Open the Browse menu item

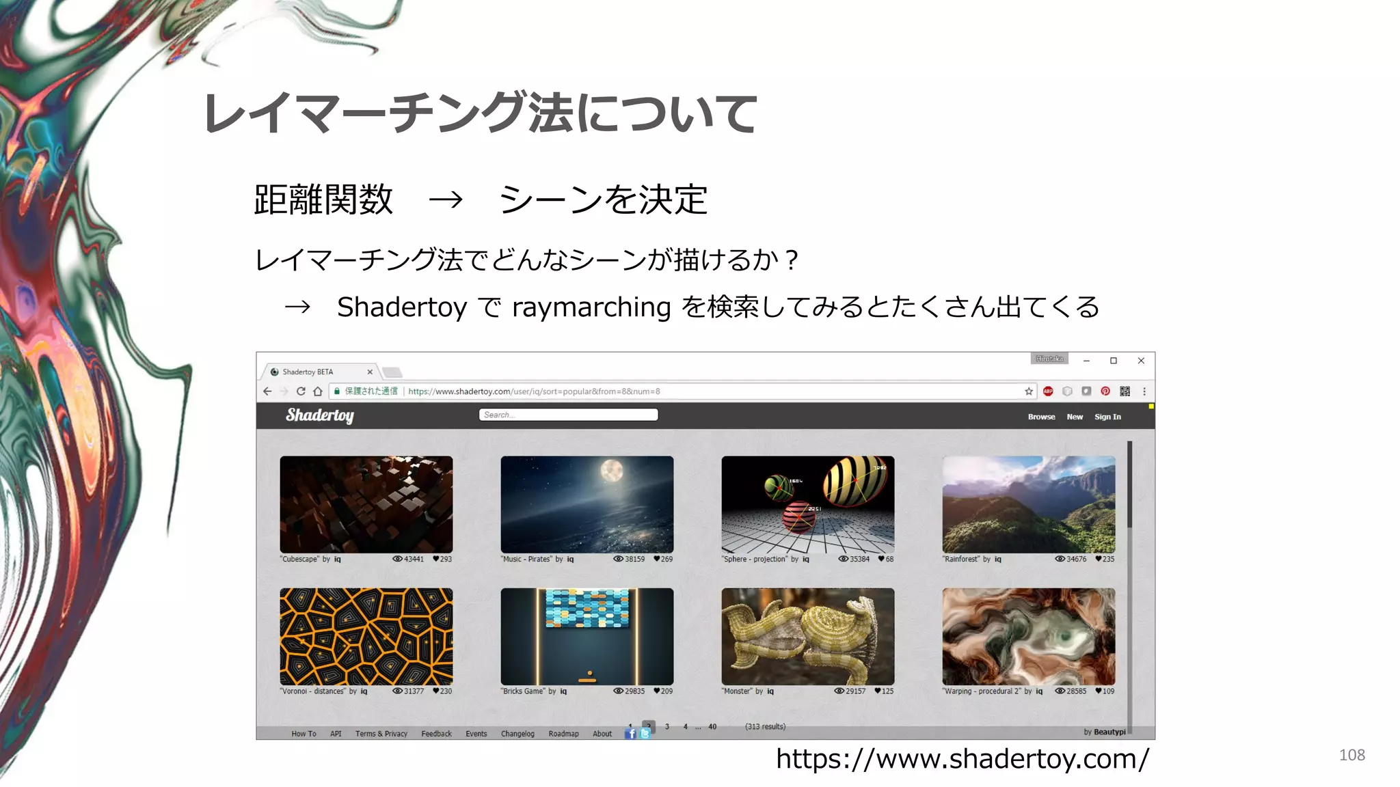pos(1041,417)
